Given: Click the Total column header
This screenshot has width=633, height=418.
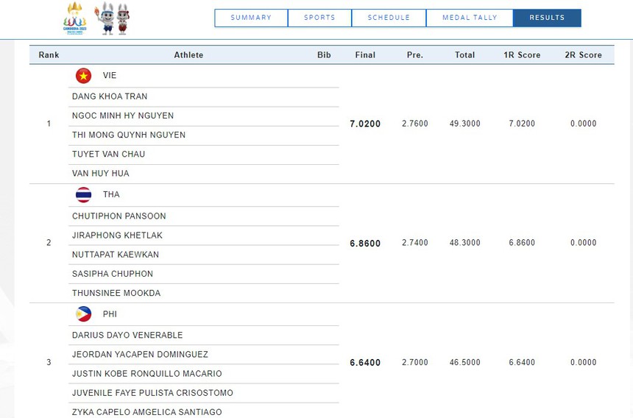Looking at the screenshot, I should pos(464,55).
